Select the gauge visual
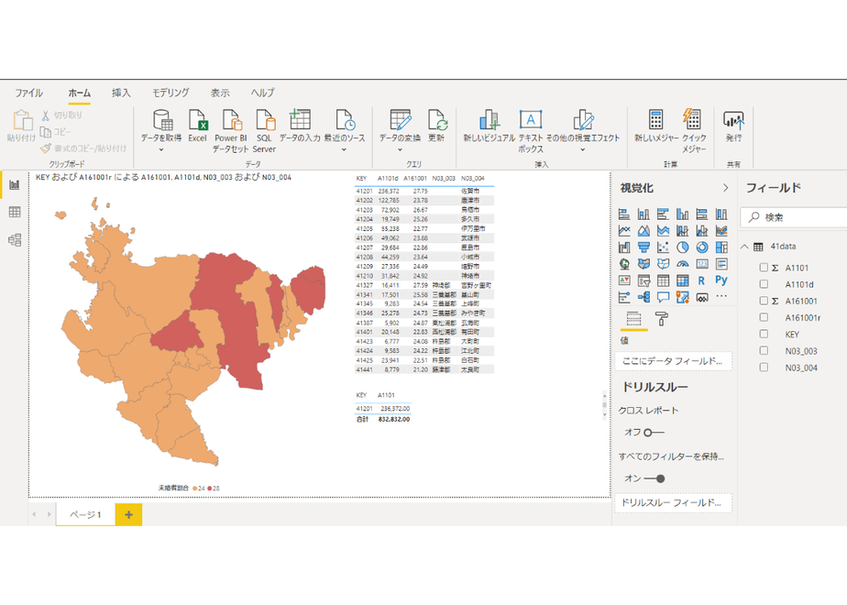Image resolution: width=847 pixels, height=605 pixels. [682, 264]
